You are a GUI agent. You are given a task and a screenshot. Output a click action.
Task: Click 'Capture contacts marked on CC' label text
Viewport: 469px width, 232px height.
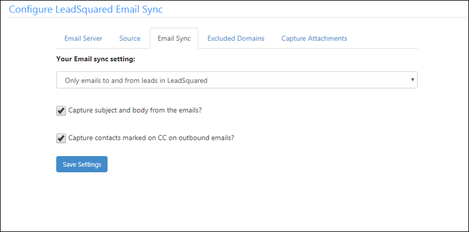[x=151, y=138]
